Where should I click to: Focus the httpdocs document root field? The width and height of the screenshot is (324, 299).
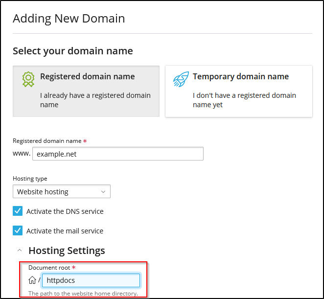[91, 280]
